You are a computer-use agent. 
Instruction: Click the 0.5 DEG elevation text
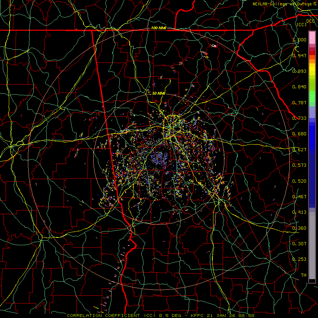pos(170,316)
